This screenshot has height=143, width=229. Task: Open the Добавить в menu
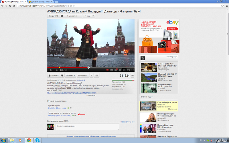click(x=70, y=76)
